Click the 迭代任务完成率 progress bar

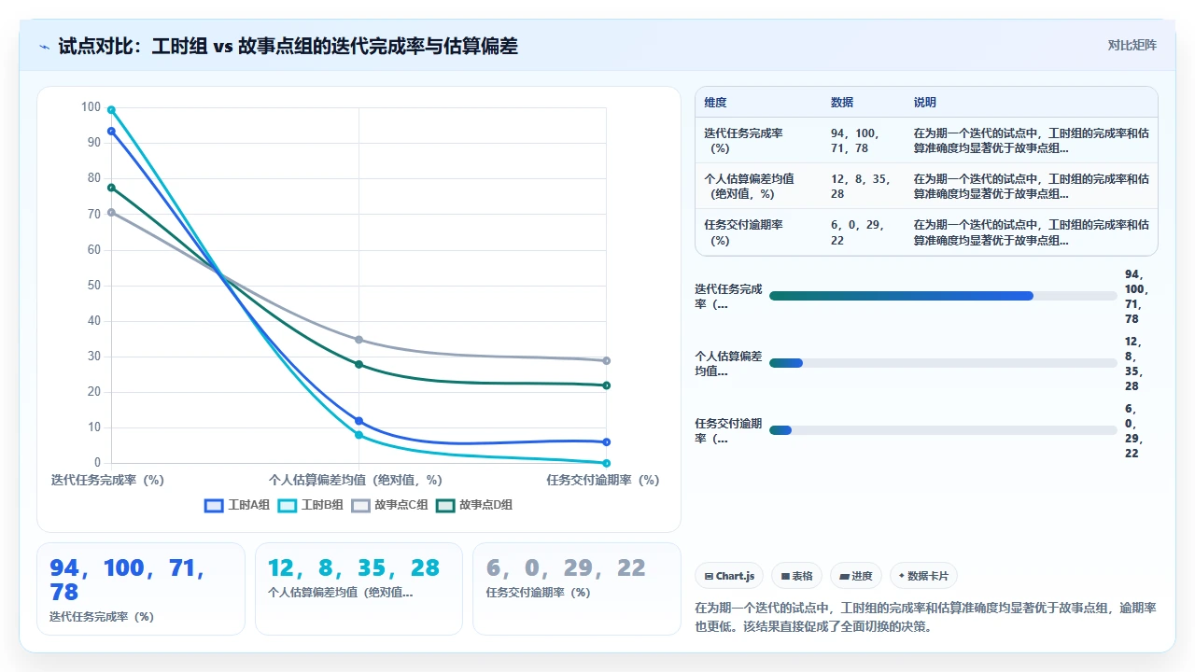943,296
